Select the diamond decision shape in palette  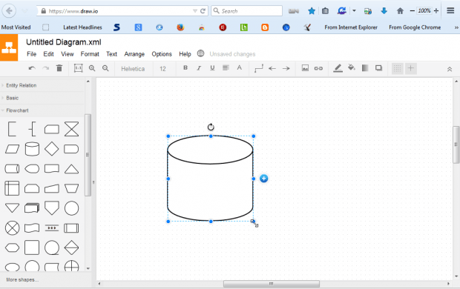tap(52, 149)
